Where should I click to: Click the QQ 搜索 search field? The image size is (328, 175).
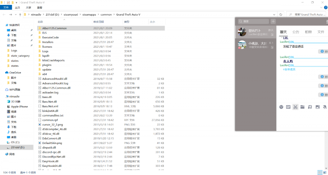(x=254, y=21)
